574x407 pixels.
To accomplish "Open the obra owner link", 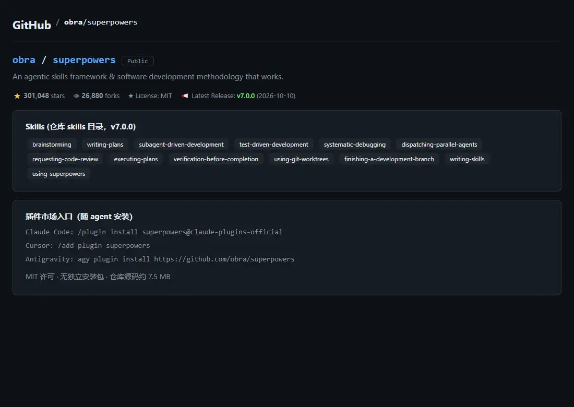I will pos(24,60).
